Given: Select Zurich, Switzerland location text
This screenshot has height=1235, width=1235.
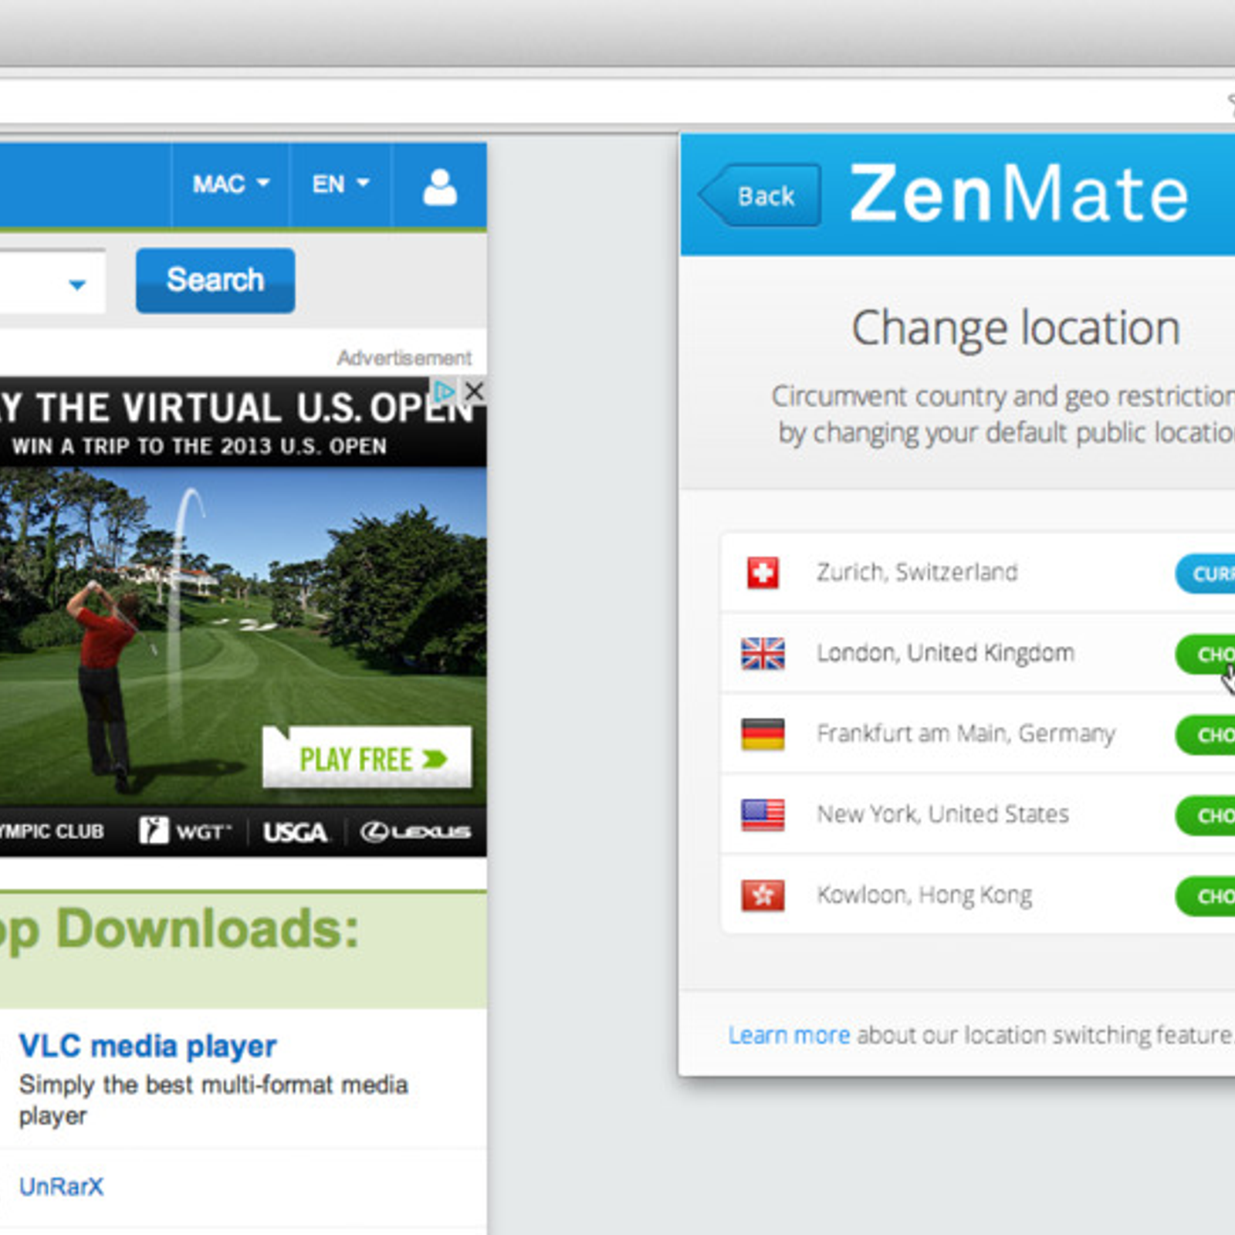Looking at the screenshot, I should [x=917, y=572].
